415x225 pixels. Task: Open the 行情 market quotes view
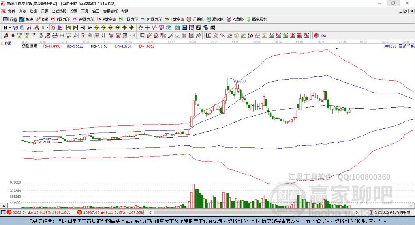point(10,19)
